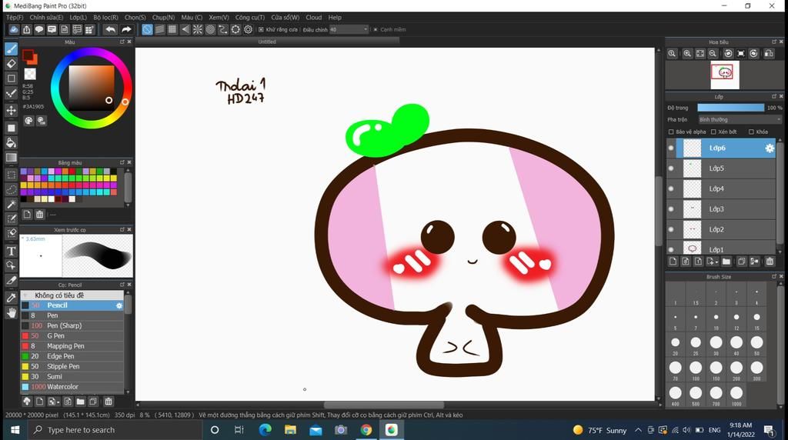
Task: Select the Watercolor brush
Action: coord(72,387)
